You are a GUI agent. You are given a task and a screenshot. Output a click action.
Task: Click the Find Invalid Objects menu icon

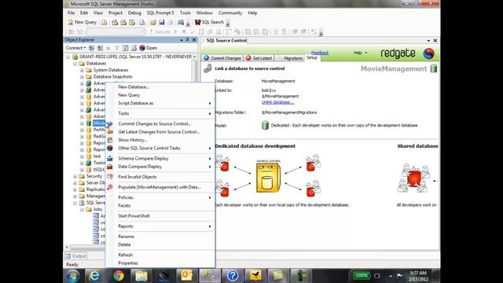pos(110,177)
